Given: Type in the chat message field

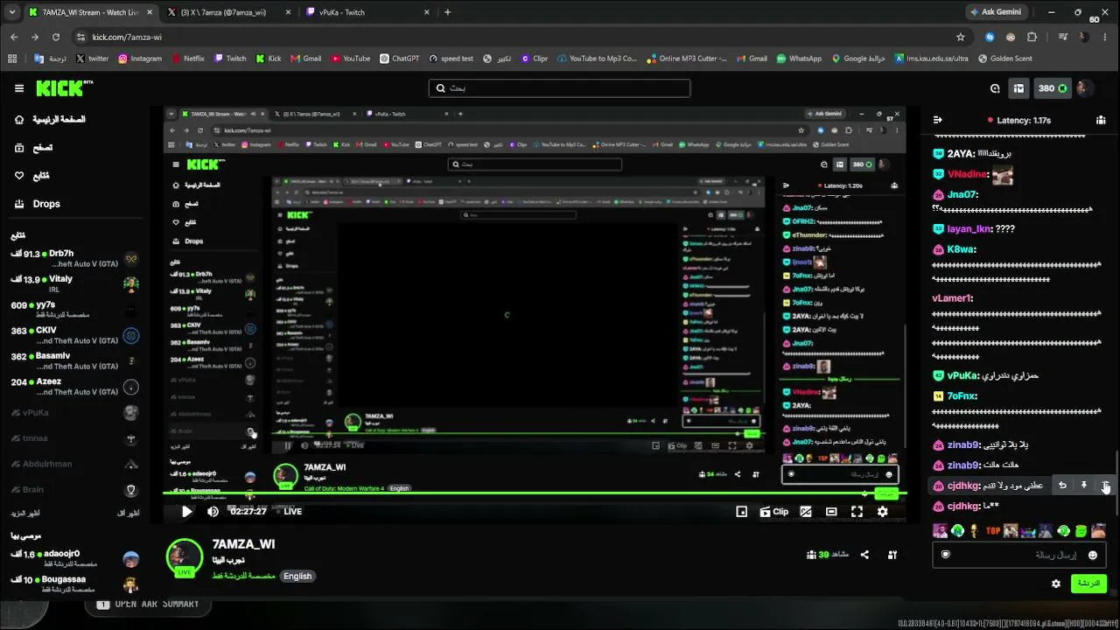Looking at the screenshot, I should [1018, 555].
